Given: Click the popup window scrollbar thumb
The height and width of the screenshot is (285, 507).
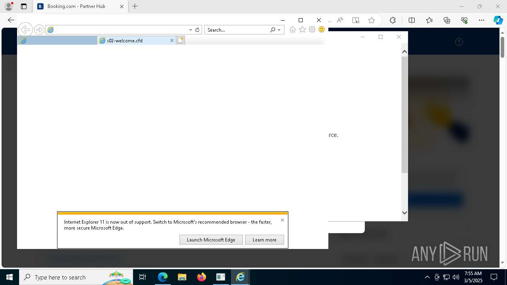Looking at the screenshot, I should (404, 115).
